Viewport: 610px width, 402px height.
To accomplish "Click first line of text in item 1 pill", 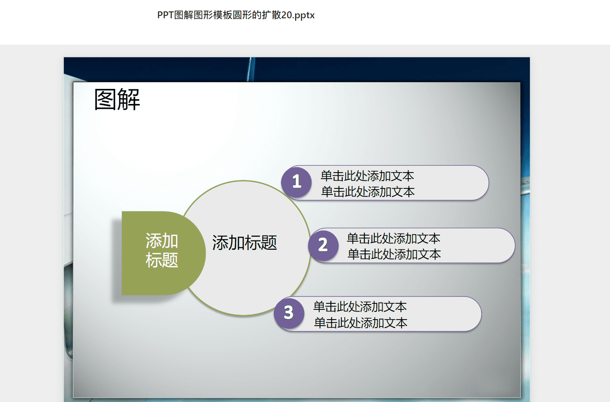I will [367, 176].
